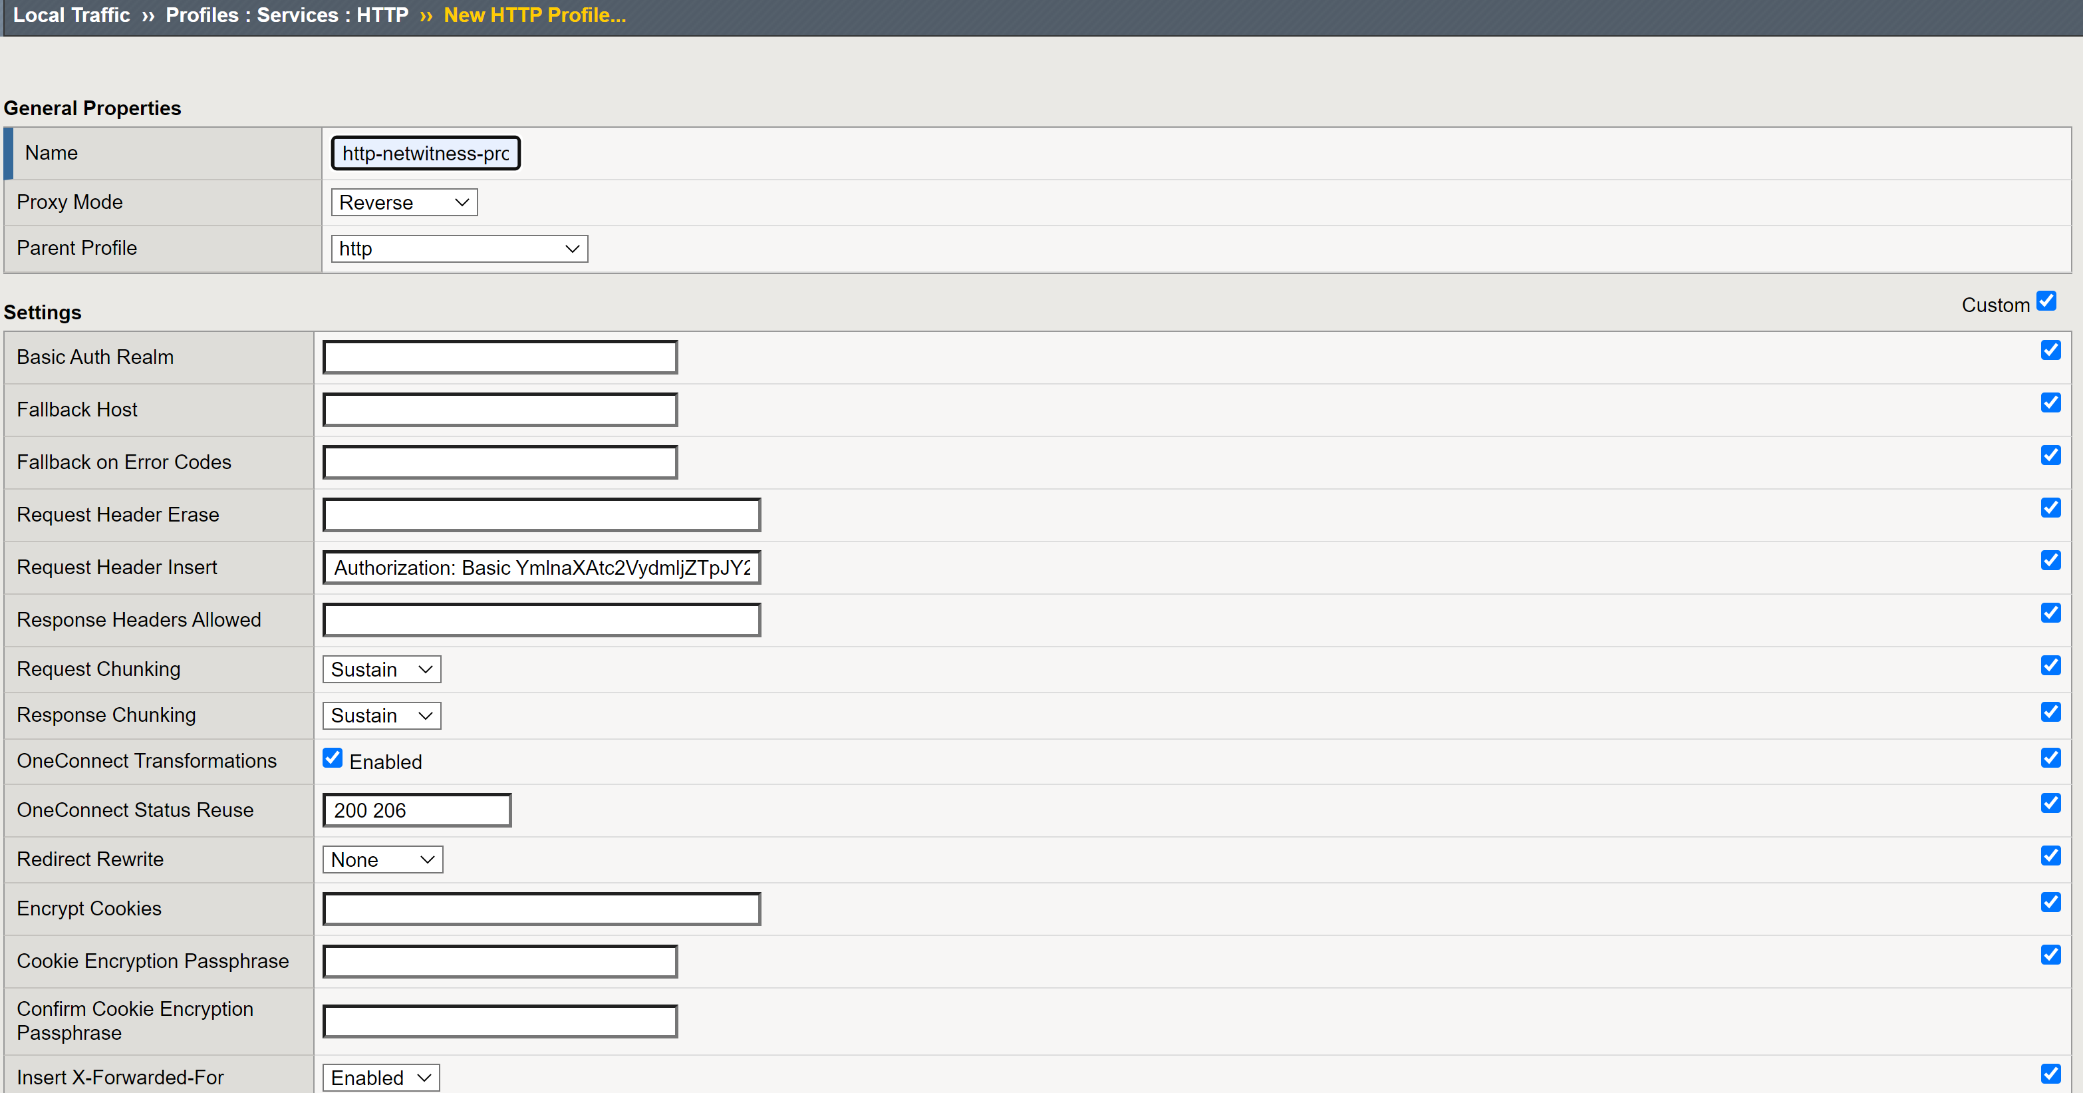Open the Insert X-Forwarded-For dropdown
This screenshot has height=1093, width=2083.
coord(380,1077)
